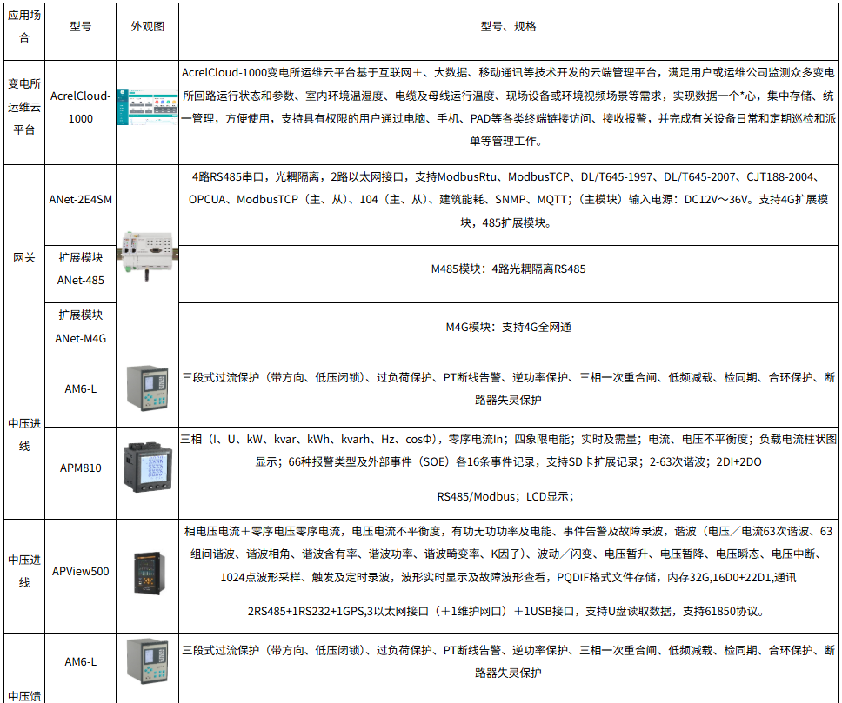Click the 扩展模块 ANet-M4G cell
Image resolution: width=842 pixels, height=703 pixels.
pos(80,327)
